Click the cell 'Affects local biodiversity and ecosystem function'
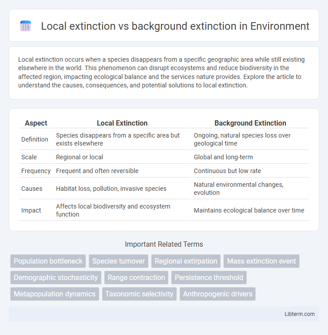Image resolution: width=328 pixels, height=335 pixels. click(x=122, y=210)
